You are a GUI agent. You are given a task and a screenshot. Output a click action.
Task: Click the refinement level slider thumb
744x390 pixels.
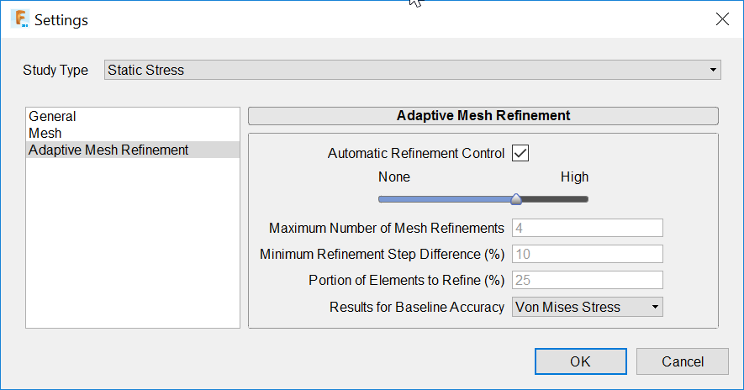[516, 199]
